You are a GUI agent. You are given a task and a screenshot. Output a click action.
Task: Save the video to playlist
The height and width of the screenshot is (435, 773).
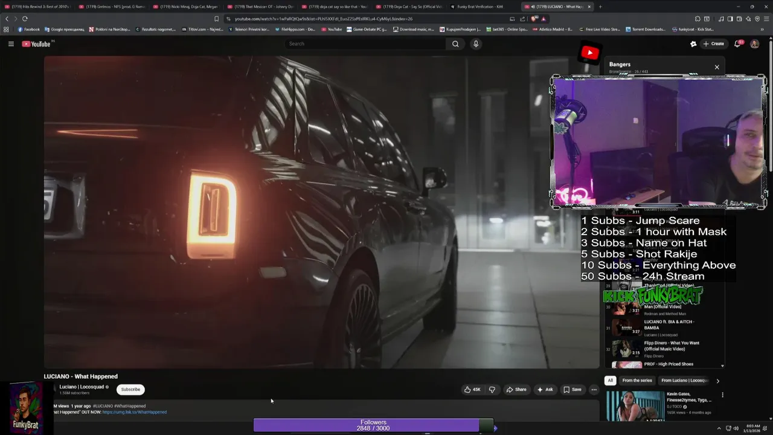573,390
